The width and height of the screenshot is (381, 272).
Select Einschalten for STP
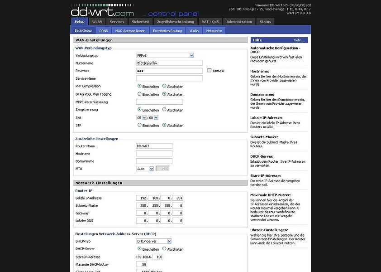(139, 125)
